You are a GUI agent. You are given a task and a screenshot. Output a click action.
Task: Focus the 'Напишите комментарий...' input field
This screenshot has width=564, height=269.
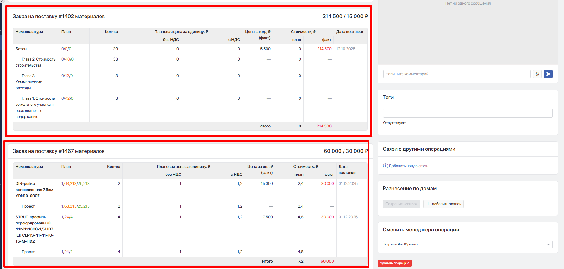pyautogui.click(x=456, y=74)
